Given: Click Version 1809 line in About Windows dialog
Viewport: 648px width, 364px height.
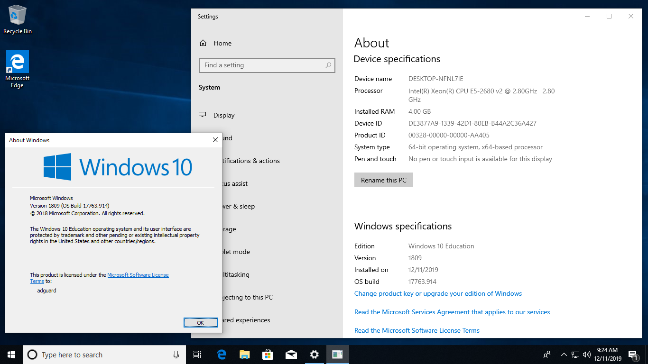Looking at the screenshot, I should click(x=70, y=206).
